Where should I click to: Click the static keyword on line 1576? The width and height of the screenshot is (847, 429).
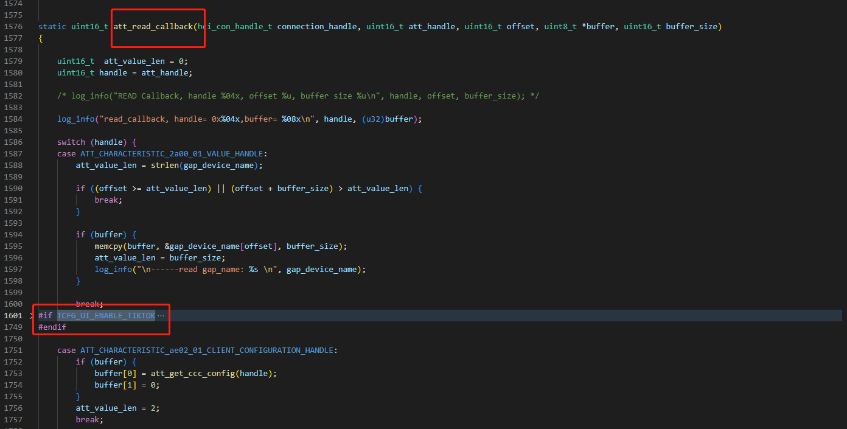52,26
